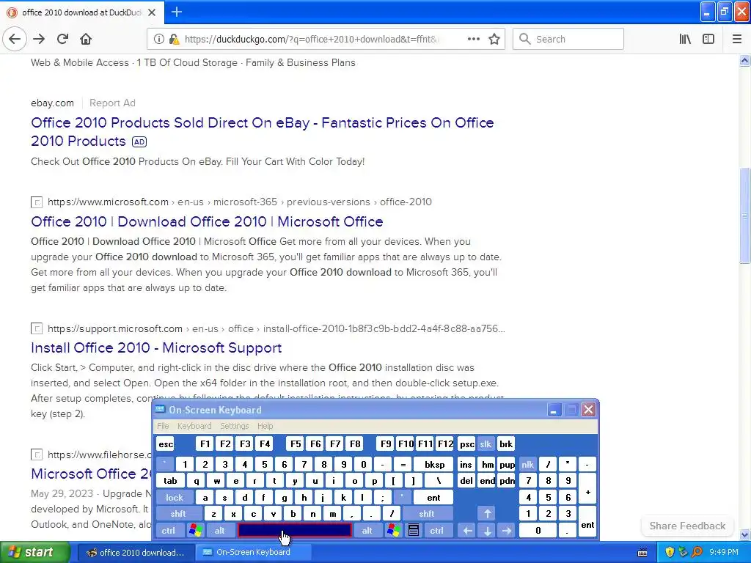Open the Keyboard menu

click(x=194, y=426)
